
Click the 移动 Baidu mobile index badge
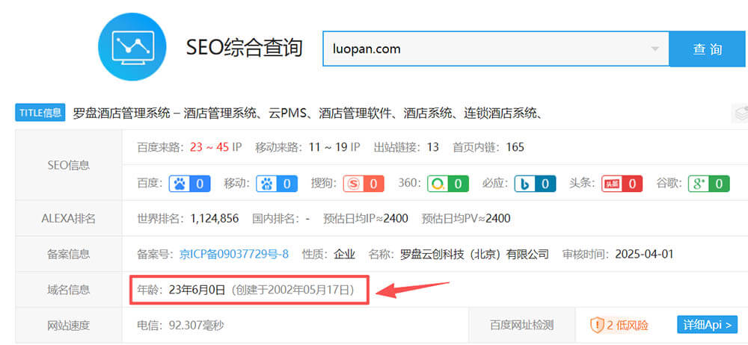pos(277,184)
